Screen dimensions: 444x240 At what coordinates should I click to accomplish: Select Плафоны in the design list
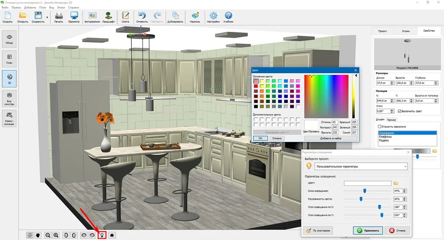click(385, 137)
